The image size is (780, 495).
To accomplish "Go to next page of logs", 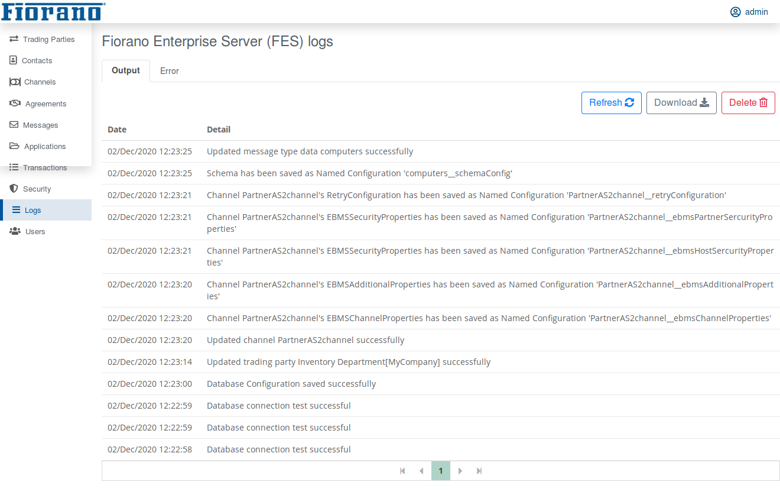I will pos(460,471).
